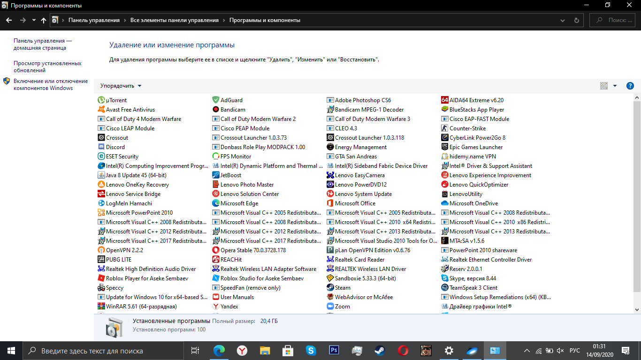Screen dimensions: 641x360
Task: Open recent locations dropdown arrow
Action: pos(34,20)
